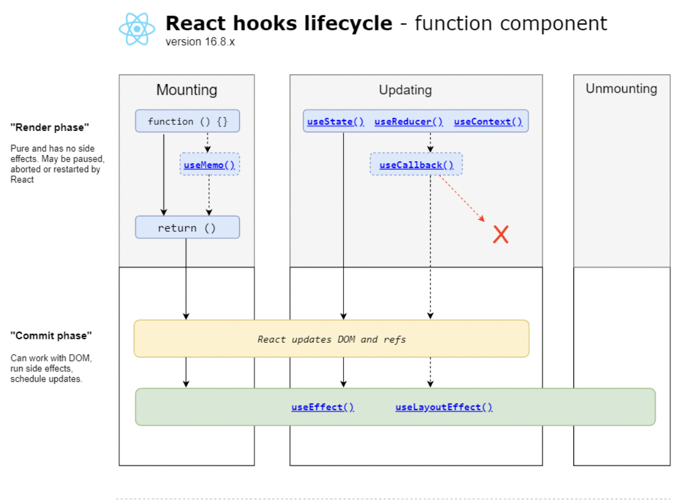Select the Mounting column heading

click(186, 90)
